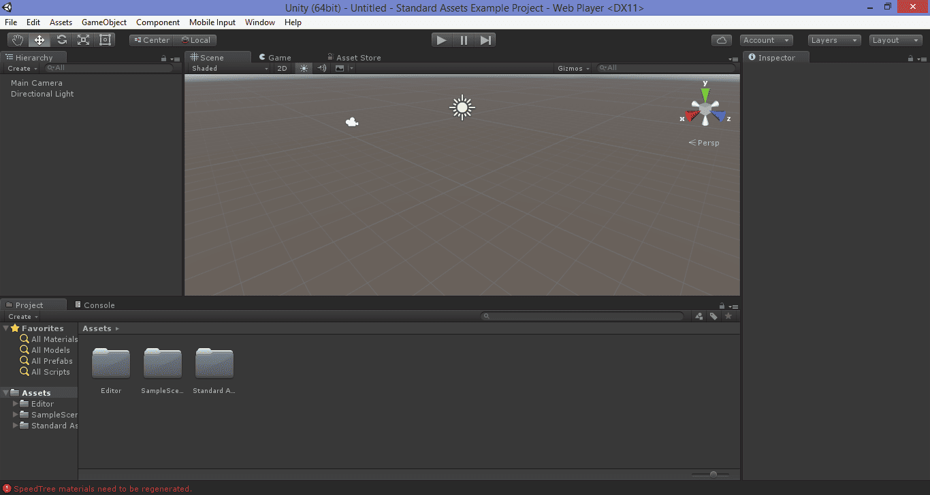
Task: Expand Standard Assets folder in tree
Action: [x=16, y=426]
